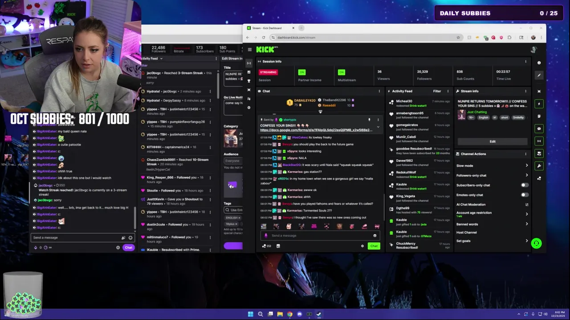This screenshot has width=570, height=320.
Task: Bookmark the dashboard.kick.com page with star
Action: pyautogui.click(x=458, y=37)
